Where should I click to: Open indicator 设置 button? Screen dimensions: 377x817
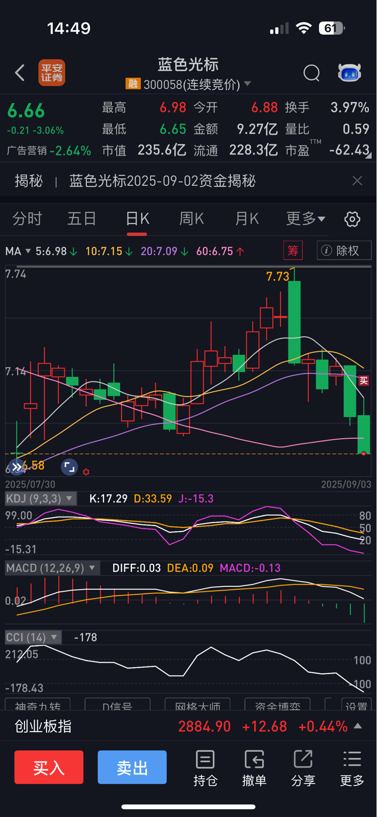tap(356, 705)
